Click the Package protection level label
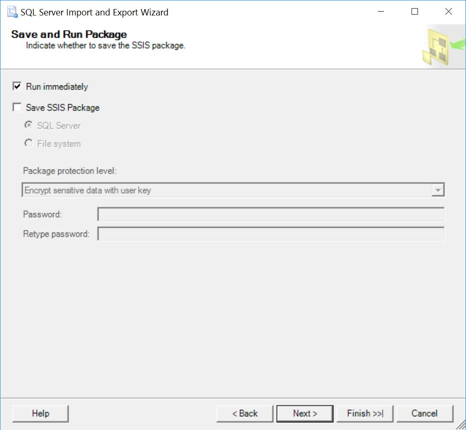This screenshot has width=466, height=430. point(70,171)
